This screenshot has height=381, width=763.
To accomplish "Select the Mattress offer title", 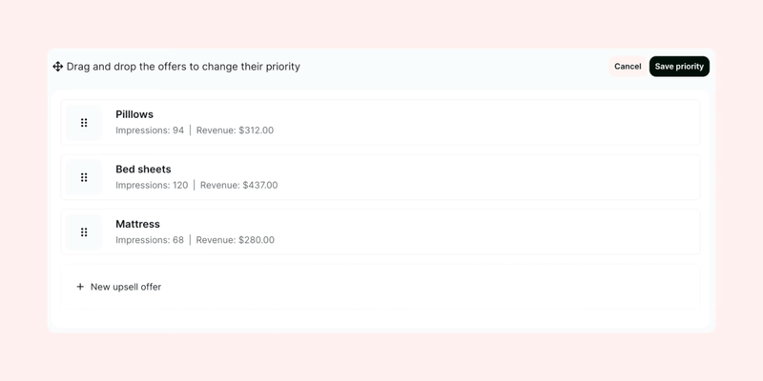I will pos(137,224).
